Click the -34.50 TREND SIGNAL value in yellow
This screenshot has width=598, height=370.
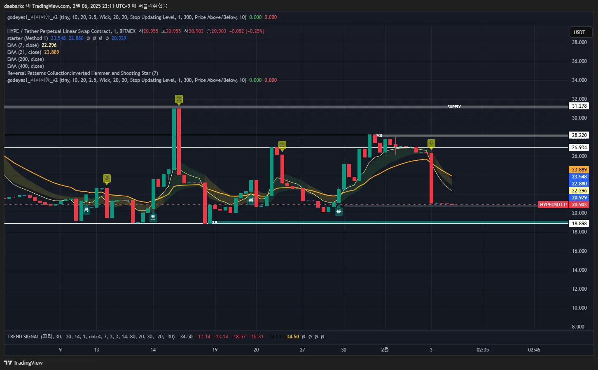click(292, 337)
